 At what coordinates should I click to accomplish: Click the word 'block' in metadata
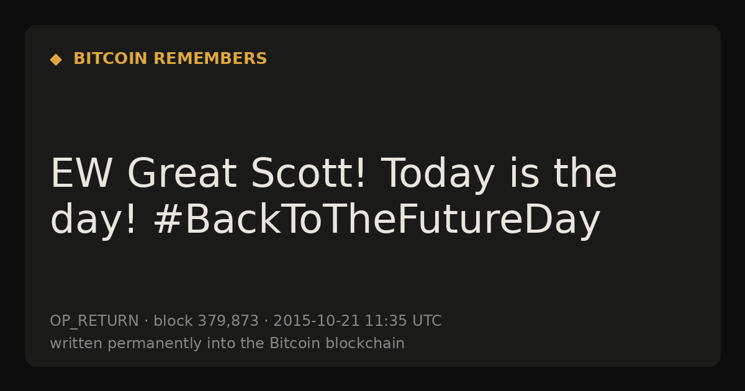[173, 321]
